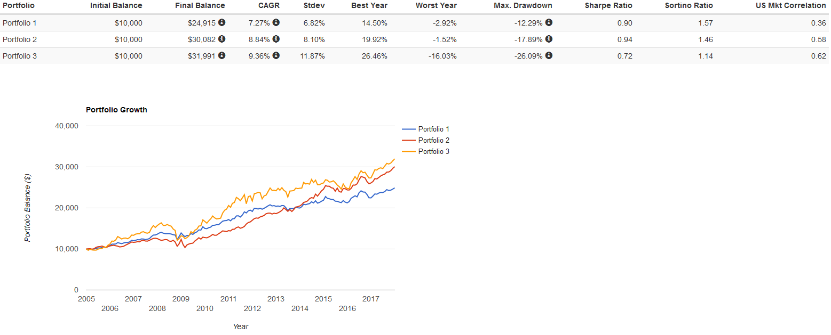Click info icon beside -17.89% max drawdown
This screenshot has width=831, height=335.
pyautogui.click(x=549, y=39)
